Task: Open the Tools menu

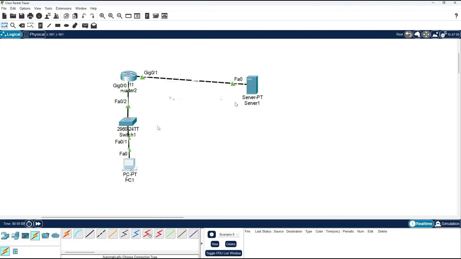Action: tap(48, 8)
